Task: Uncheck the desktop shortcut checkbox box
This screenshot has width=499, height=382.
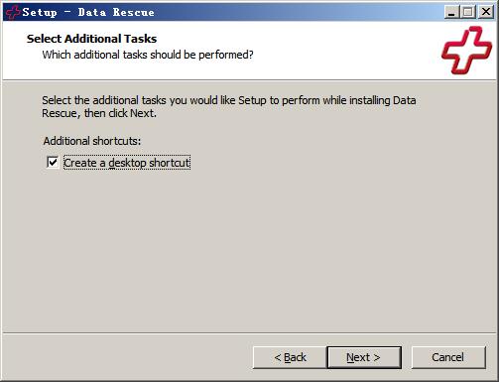Action: pyautogui.click(x=53, y=163)
